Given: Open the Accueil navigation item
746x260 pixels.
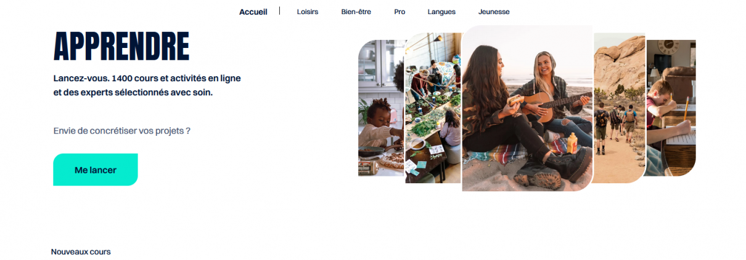Looking at the screenshot, I should (253, 12).
